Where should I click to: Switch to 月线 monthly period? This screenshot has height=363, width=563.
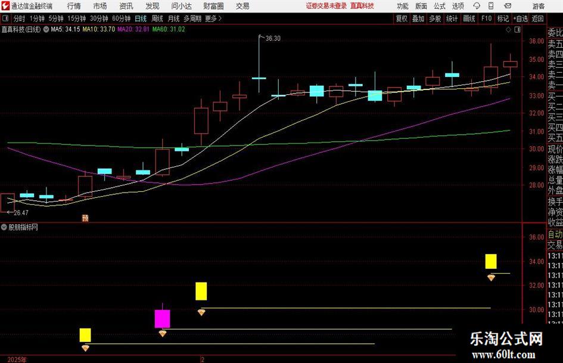(174, 18)
